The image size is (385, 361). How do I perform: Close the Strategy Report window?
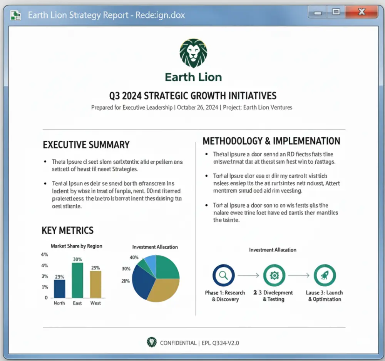362,12
